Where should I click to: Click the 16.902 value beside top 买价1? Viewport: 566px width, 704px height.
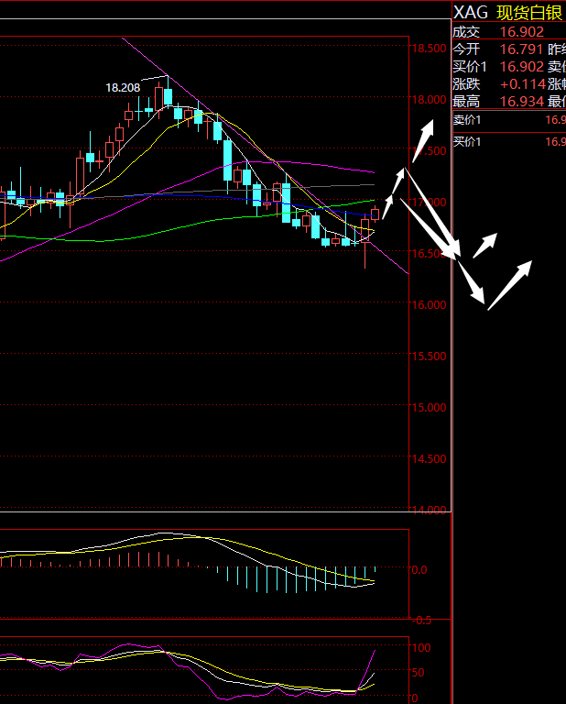coord(522,66)
